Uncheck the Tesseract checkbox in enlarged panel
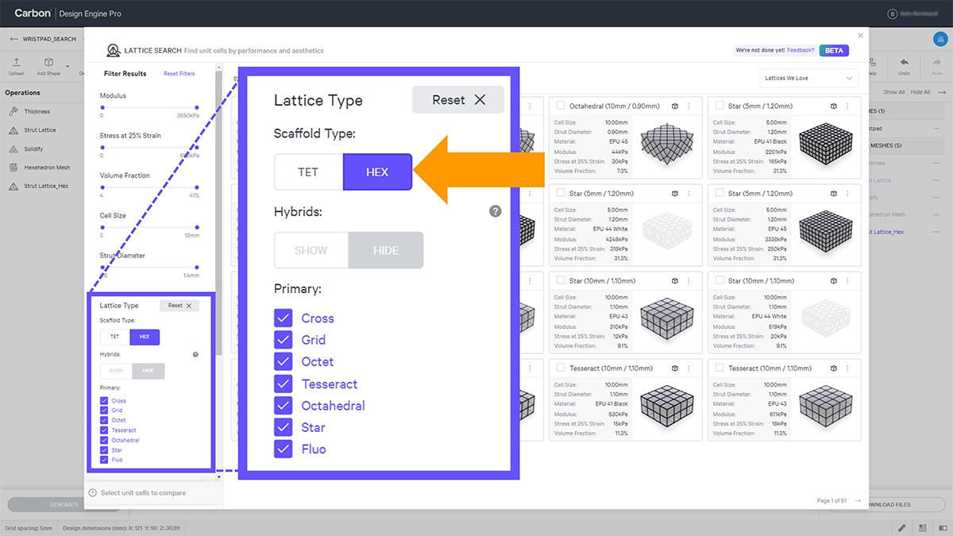953x536 pixels. [x=284, y=384]
